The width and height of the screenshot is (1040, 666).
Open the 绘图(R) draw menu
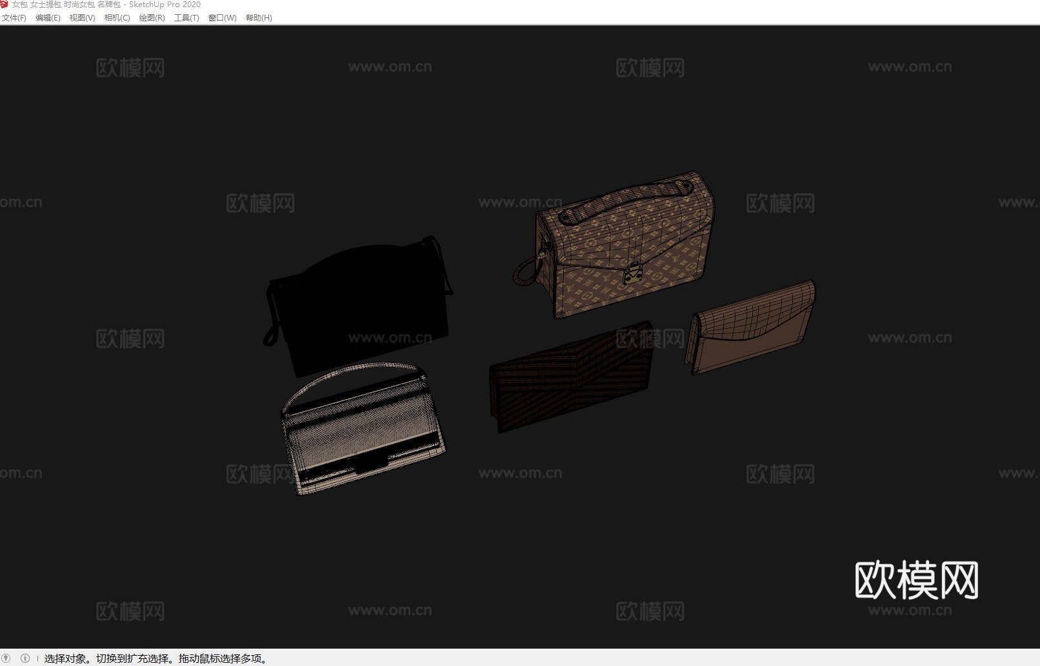tap(152, 18)
